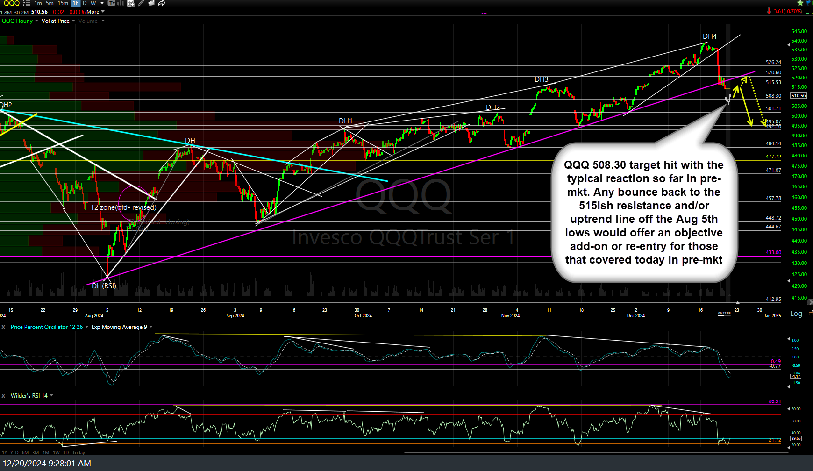Image resolution: width=813 pixels, height=471 pixels.
Task: Close the Price Percent Oscillator panel
Action: pyautogui.click(x=3, y=327)
